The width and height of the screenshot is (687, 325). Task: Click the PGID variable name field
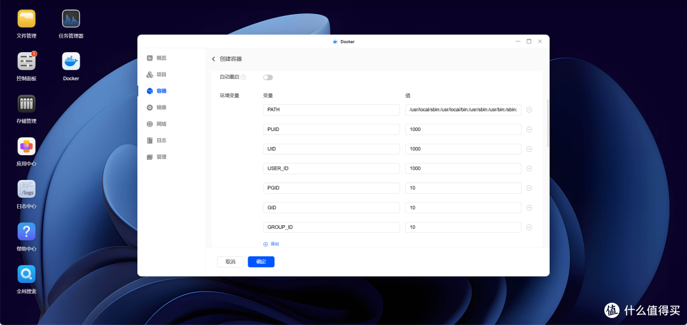click(x=331, y=188)
